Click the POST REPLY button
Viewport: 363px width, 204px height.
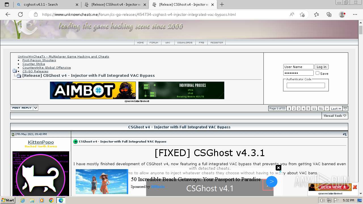tap(22, 108)
